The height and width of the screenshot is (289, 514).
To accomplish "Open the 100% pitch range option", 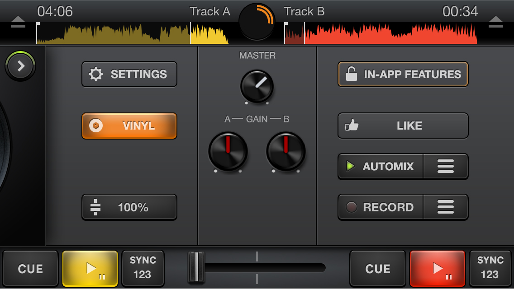I will tap(129, 207).
